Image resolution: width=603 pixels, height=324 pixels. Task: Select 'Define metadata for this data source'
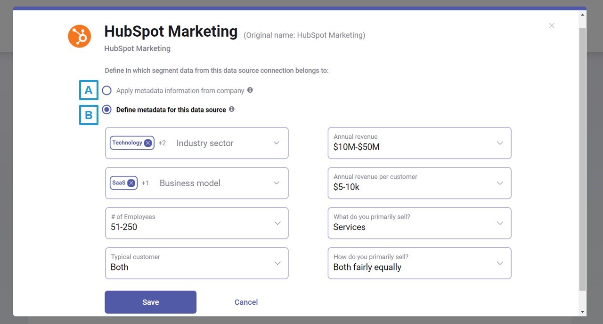[106, 109]
